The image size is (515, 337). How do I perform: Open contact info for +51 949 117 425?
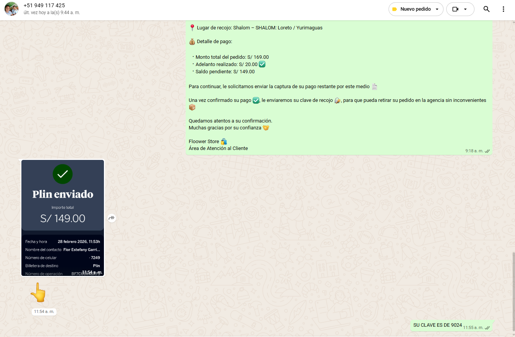[44, 5]
